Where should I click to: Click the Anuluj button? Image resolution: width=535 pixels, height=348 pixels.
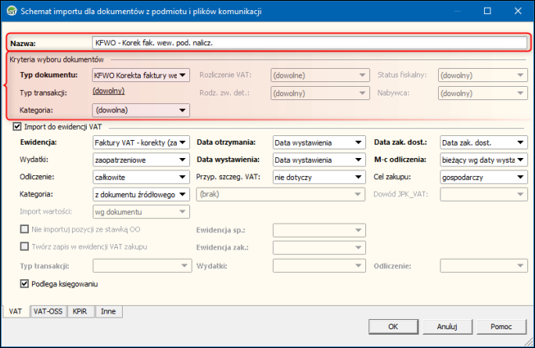447,327
